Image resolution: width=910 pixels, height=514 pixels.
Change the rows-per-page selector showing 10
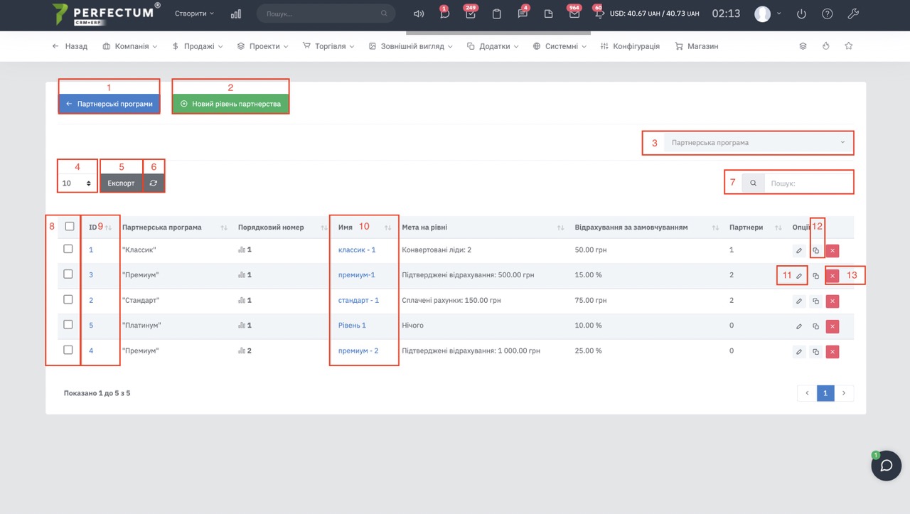(x=77, y=183)
